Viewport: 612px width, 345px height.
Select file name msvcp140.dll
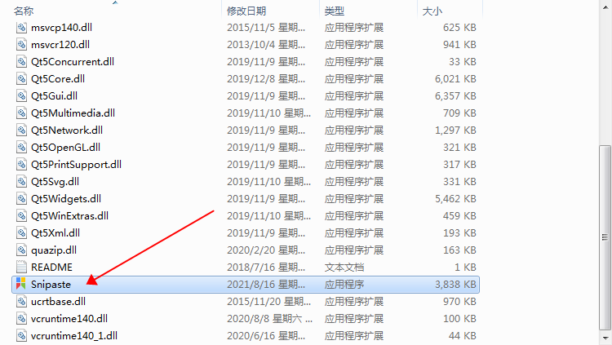pyautogui.click(x=62, y=27)
